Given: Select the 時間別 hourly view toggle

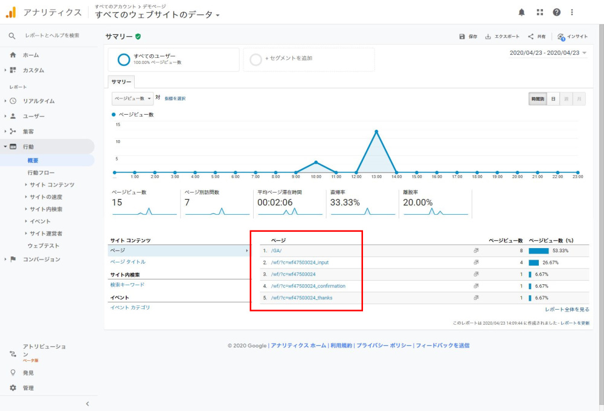Looking at the screenshot, I should coord(538,99).
